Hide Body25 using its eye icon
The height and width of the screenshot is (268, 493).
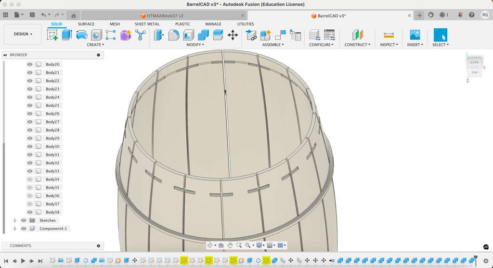(x=30, y=105)
